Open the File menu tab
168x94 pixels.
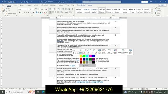pyautogui.click(x=3, y=5)
